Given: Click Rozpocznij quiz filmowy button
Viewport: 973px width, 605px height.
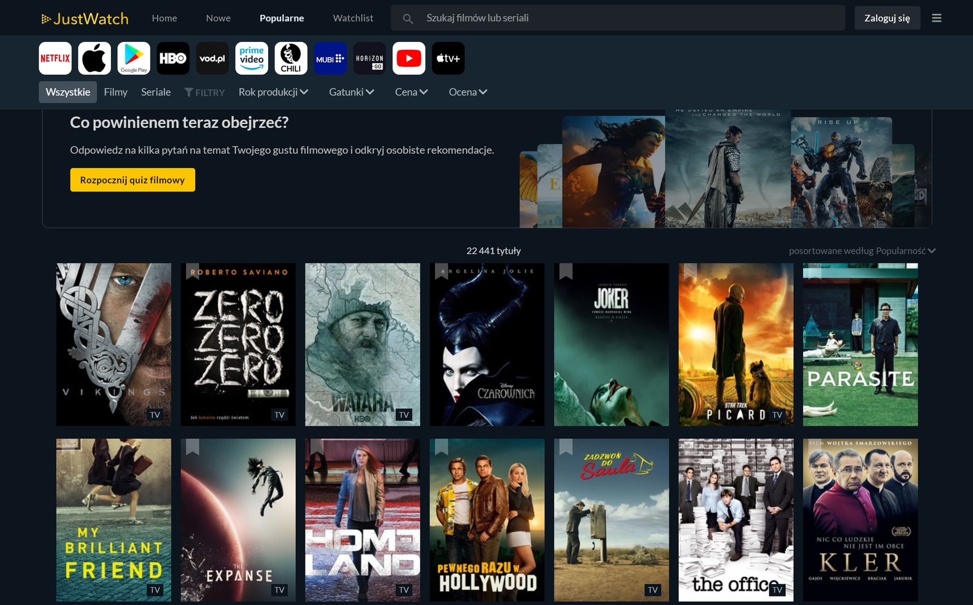Looking at the screenshot, I should coord(132,180).
